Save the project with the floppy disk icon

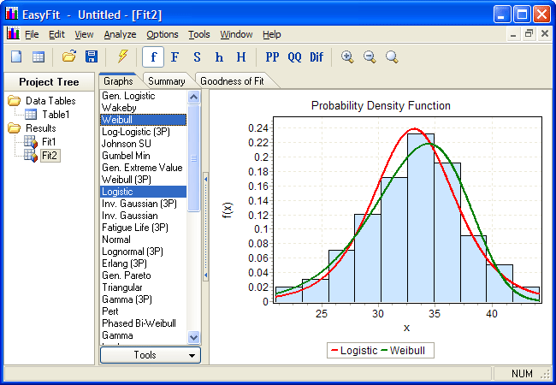pyautogui.click(x=92, y=56)
